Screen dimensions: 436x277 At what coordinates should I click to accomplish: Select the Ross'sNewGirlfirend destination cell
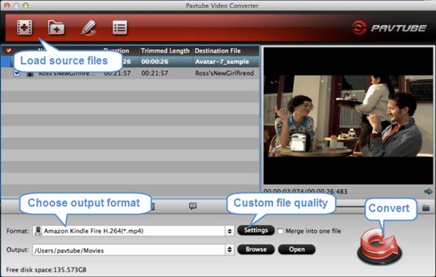pos(224,73)
